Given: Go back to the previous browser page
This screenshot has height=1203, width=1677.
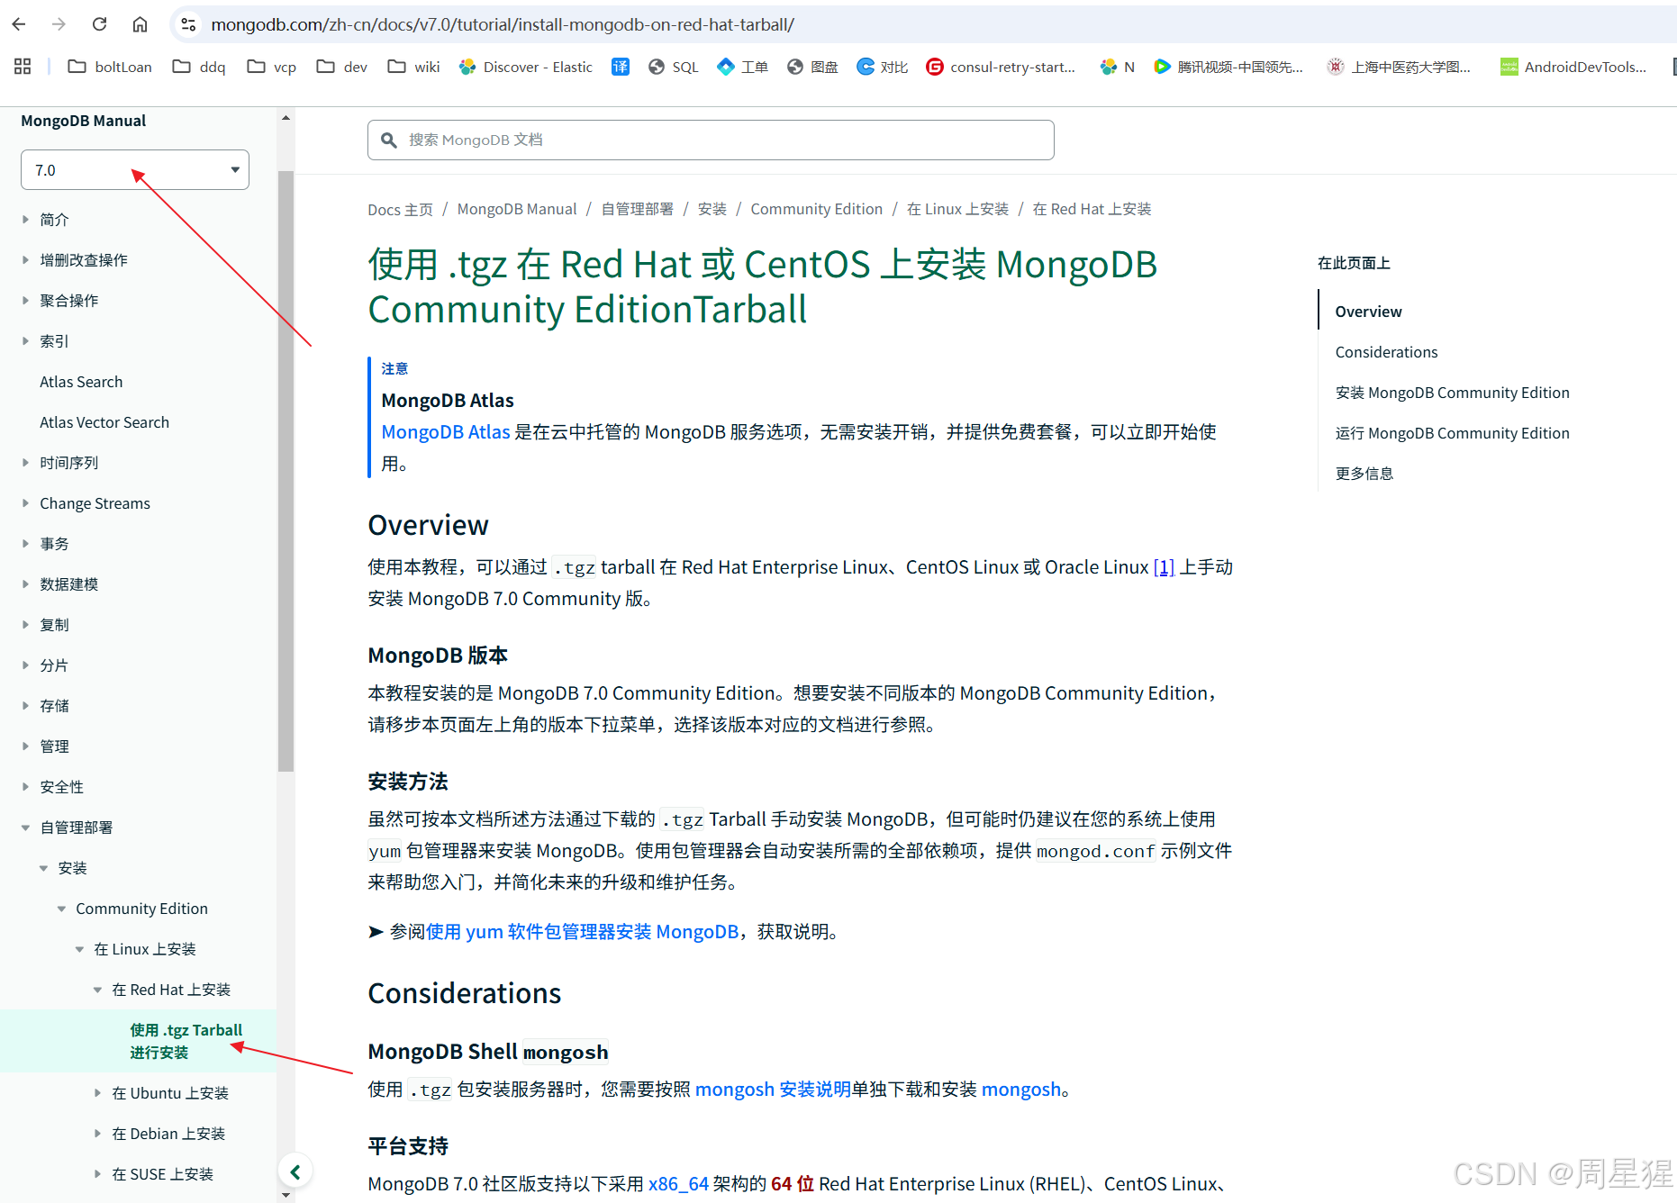Looking at the screenshot, I should coord(19,24).
